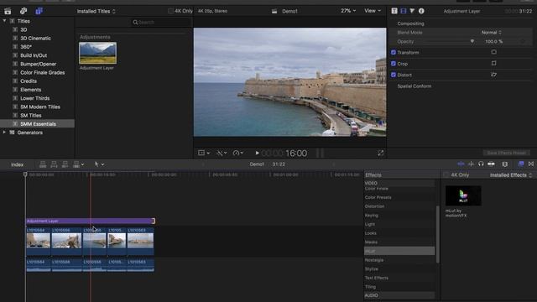This screenshot has height=302, width=537.
Task: Select Color Presets effects category
Action: point(378,198)
